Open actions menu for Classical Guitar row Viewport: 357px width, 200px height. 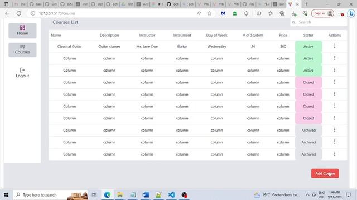coord(335,46)
